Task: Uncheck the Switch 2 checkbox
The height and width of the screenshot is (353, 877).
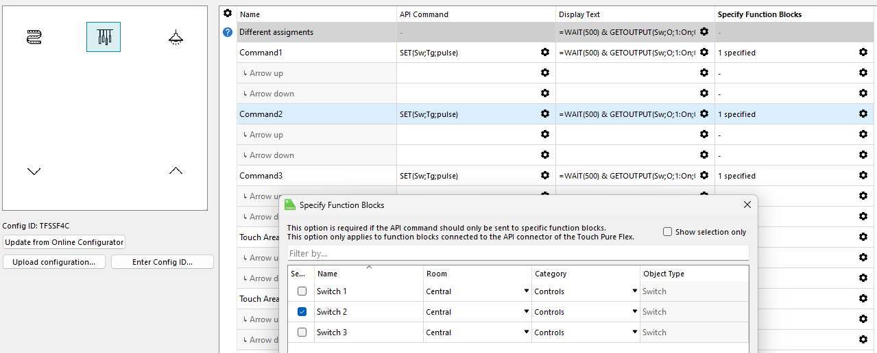Action: click(x=302, y=312)
